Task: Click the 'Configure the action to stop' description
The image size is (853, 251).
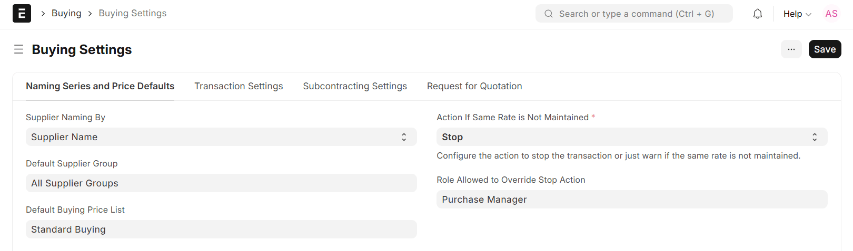Action: click(618, 155)
